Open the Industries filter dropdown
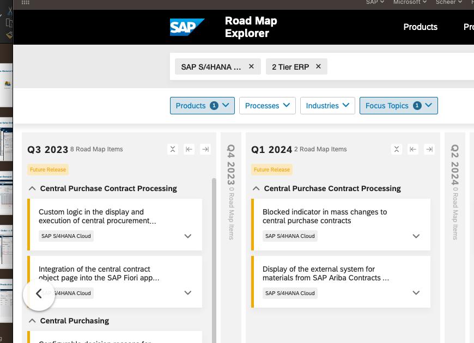This screenshot has width=474, height=343. [327, 106]
